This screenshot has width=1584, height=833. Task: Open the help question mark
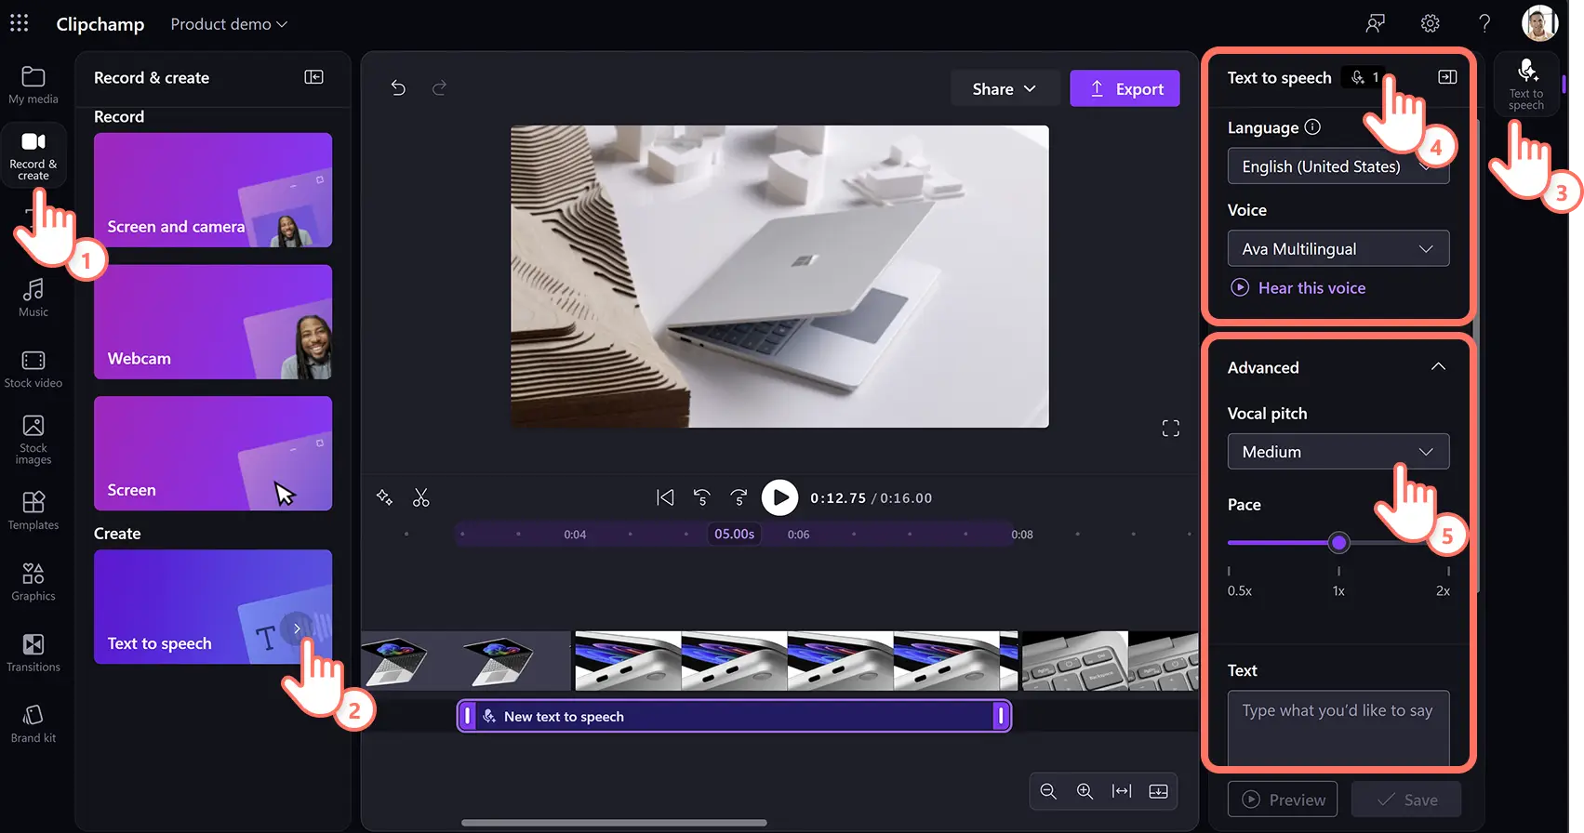[x=1484, y=23]
